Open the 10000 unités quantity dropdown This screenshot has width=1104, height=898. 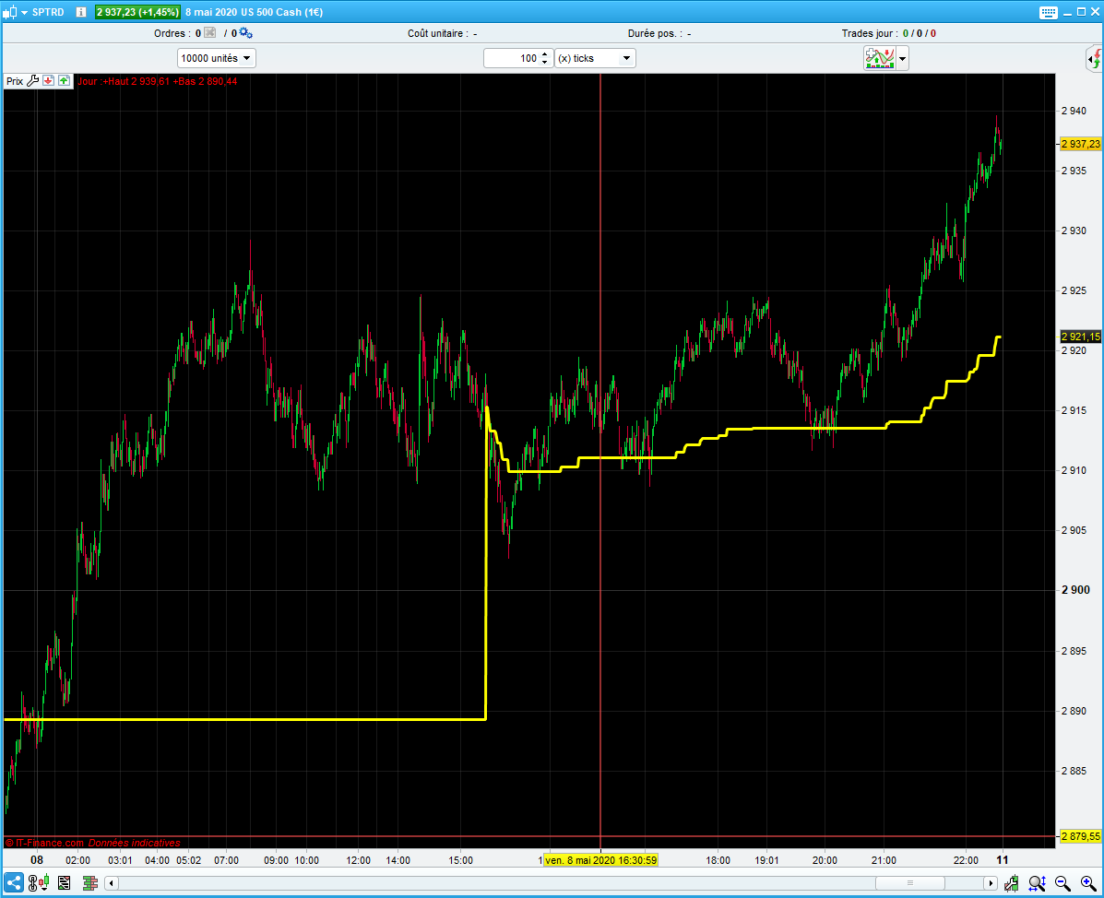click(216, 58)
